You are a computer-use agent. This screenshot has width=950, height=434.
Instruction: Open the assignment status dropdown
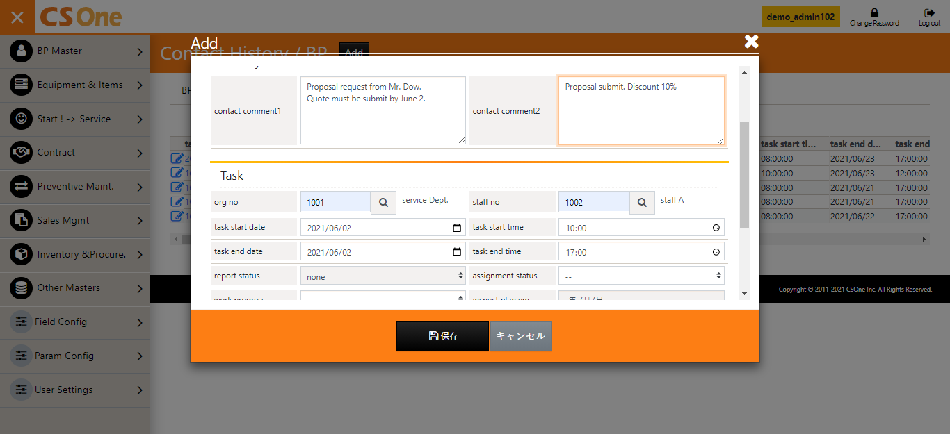coord(641,276)
